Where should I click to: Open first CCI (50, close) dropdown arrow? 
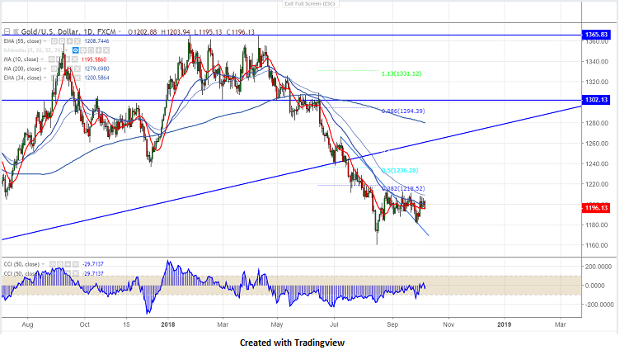(43, 264)
